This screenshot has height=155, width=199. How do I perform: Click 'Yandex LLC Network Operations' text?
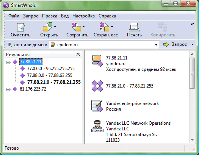pyautogui.click(x=138, y=123)
